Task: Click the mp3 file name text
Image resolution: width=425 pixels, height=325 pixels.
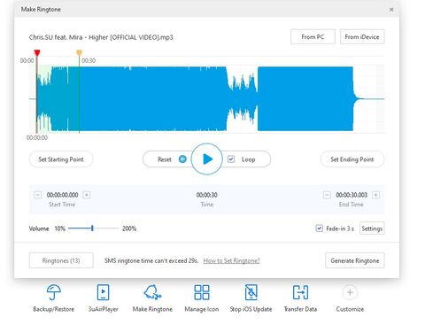Action: coord(101,37)
